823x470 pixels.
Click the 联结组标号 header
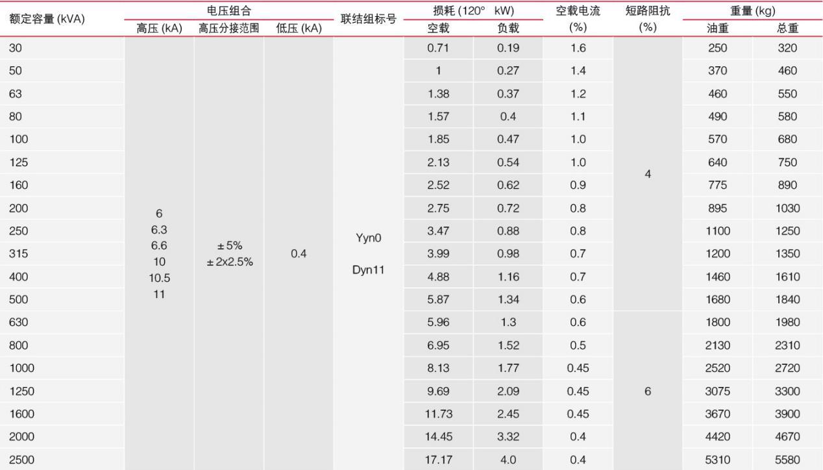click(368, 19)
